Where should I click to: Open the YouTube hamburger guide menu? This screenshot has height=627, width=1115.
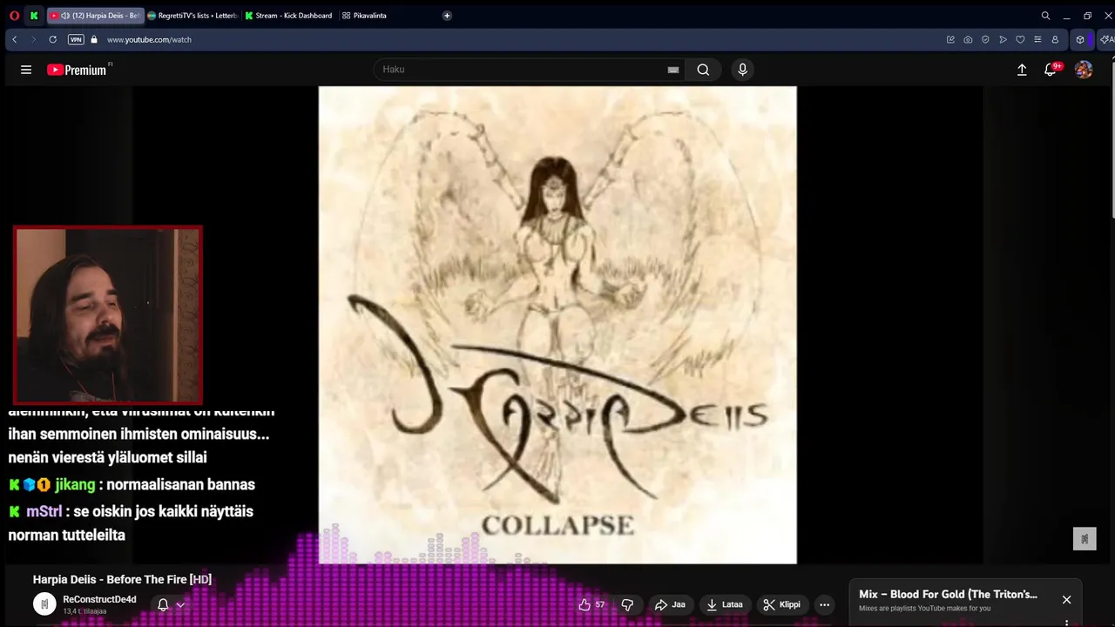point(26,70)
